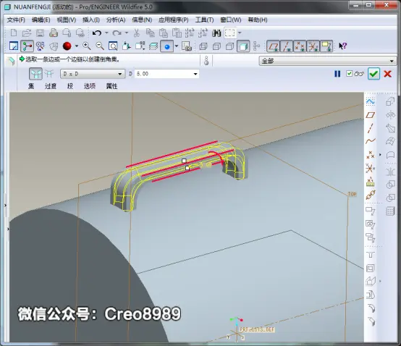Click the context help arrow icon
The width and height of the screenshot is (401, 346).
point(342,46)
